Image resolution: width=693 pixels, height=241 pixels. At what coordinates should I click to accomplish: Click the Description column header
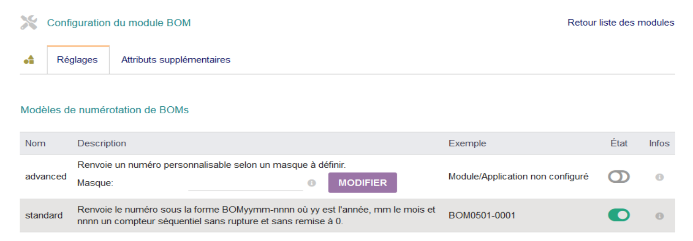click(x=102, y=143)
